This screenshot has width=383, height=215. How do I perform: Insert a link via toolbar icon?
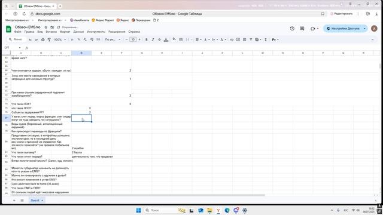(x=232, y=39)
